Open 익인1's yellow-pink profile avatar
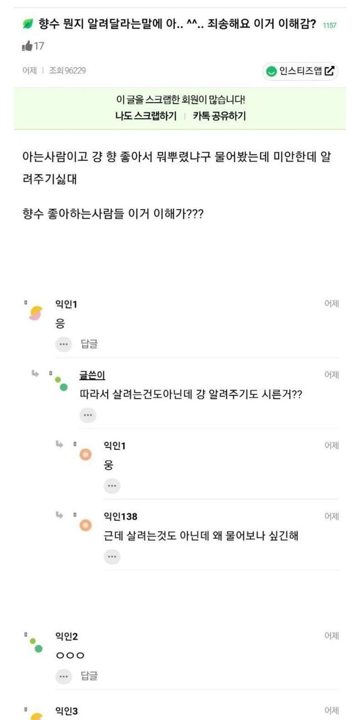 click(35, 313)
